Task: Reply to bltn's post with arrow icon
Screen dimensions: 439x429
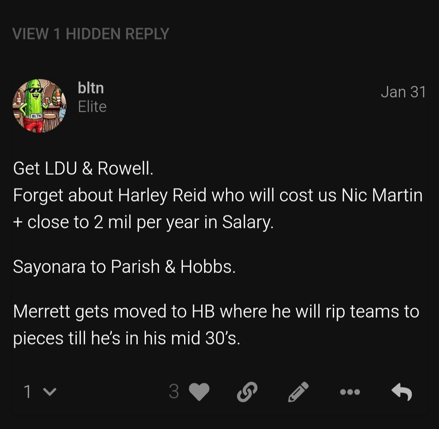Action: [x=402, y=392]
